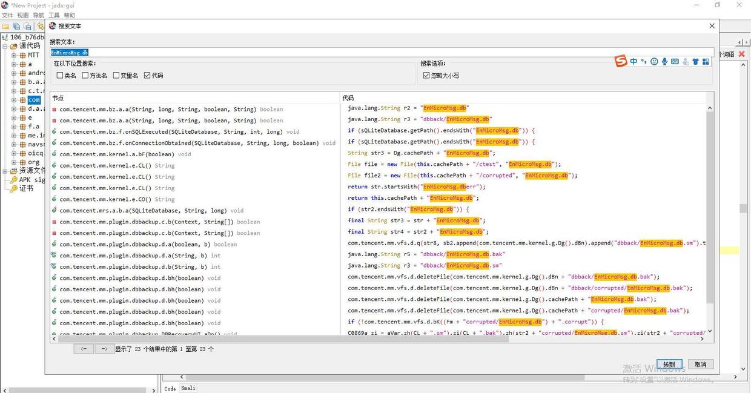The width and height of the screenshot is (751, 393).
Task: Switch to the Smali tab
Action: (188, 388)
